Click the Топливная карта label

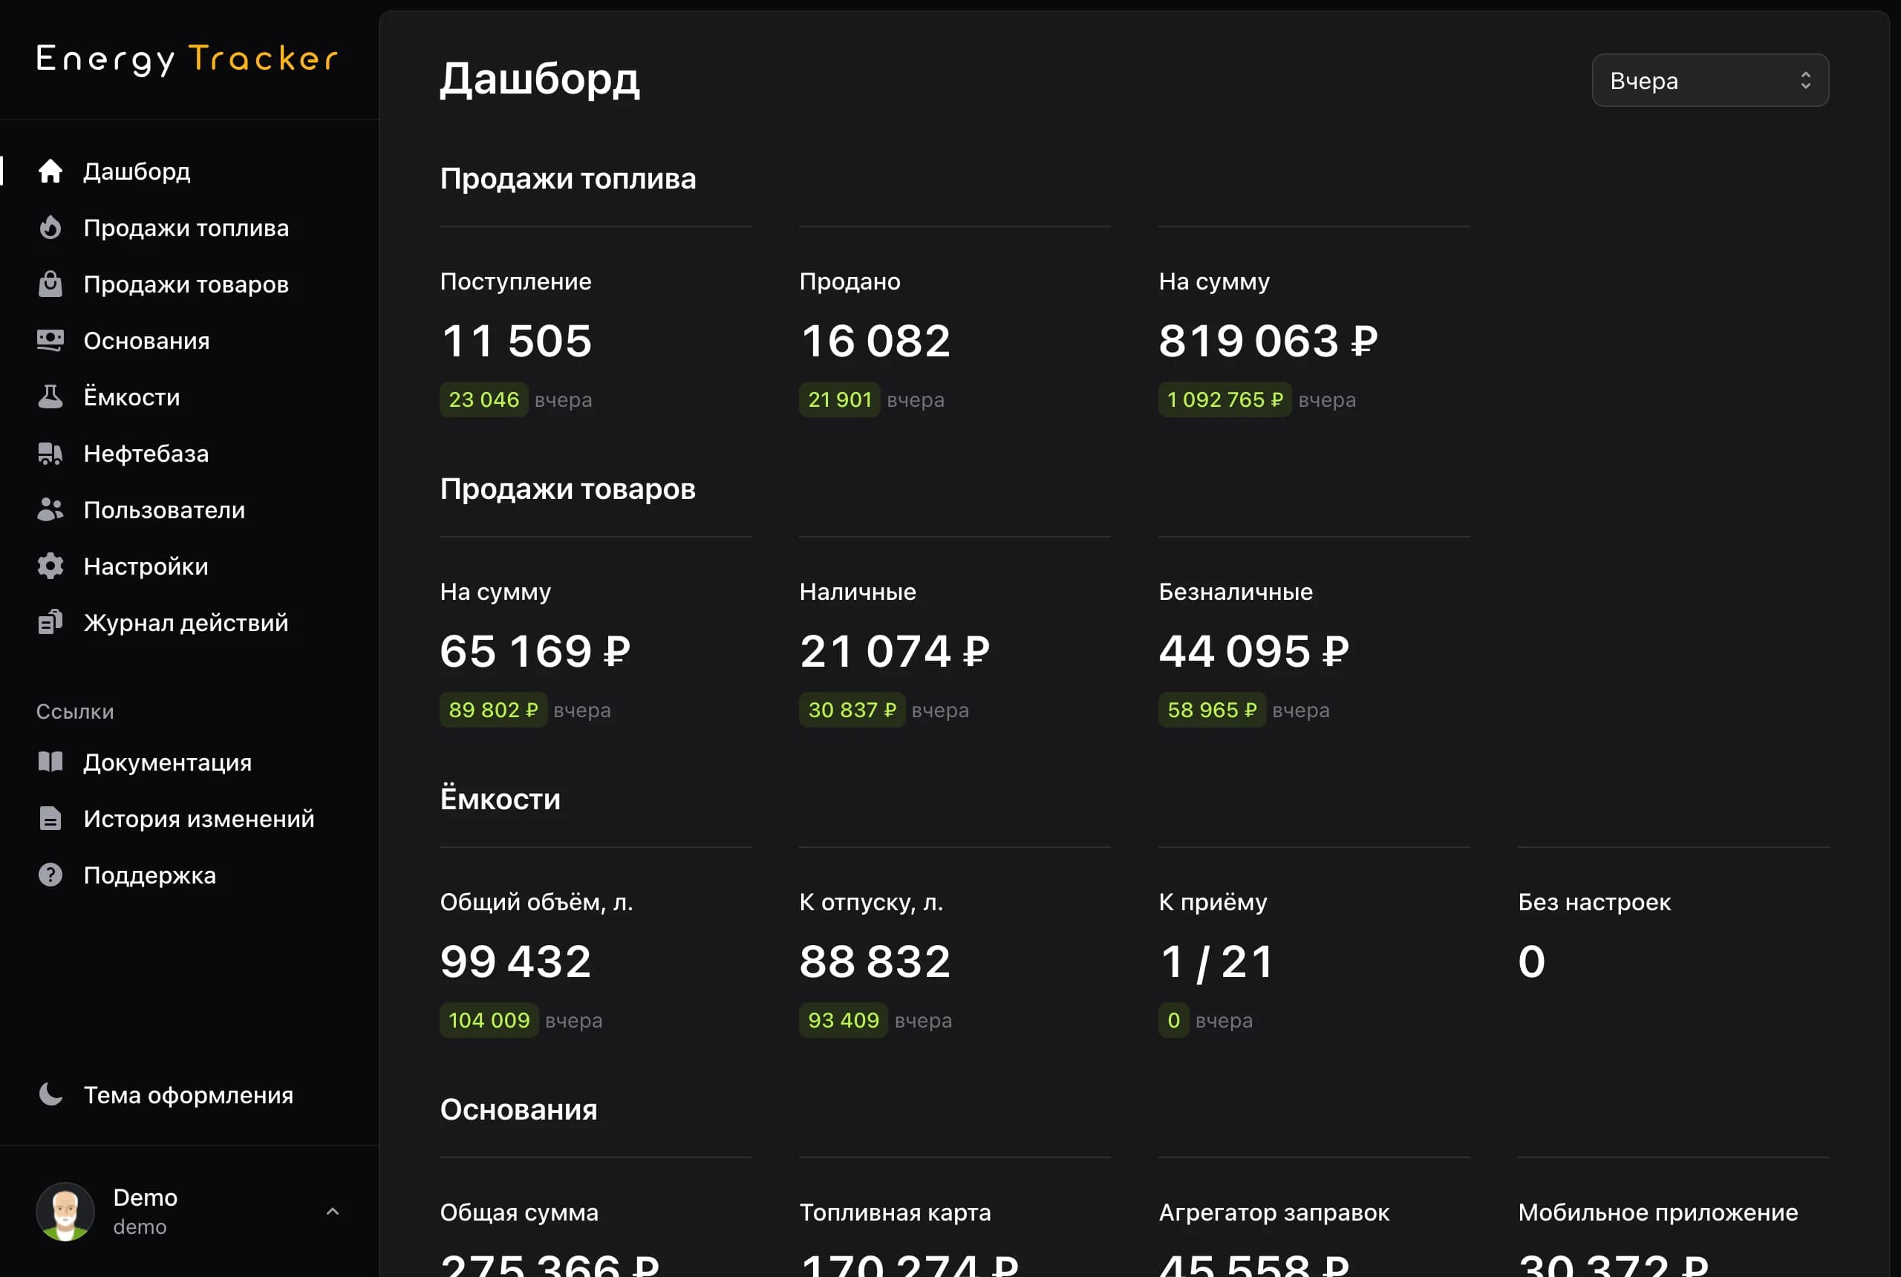coord(895,1212)
